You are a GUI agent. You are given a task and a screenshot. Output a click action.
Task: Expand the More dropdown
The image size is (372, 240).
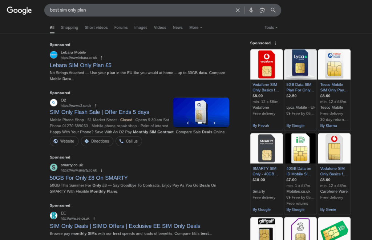coord(195,28)
